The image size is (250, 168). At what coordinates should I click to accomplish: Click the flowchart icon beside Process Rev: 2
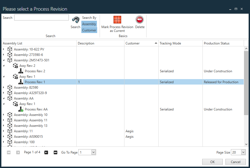point(21,71)
